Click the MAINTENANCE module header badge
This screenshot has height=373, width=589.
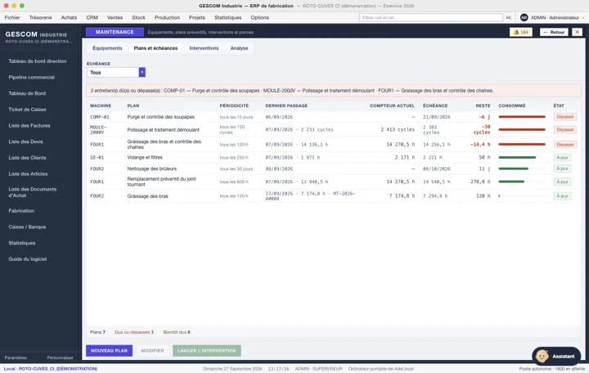tap(115, 32)
